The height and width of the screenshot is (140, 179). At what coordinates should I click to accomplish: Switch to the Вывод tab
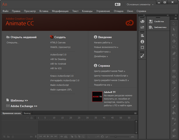click(27, 113)
